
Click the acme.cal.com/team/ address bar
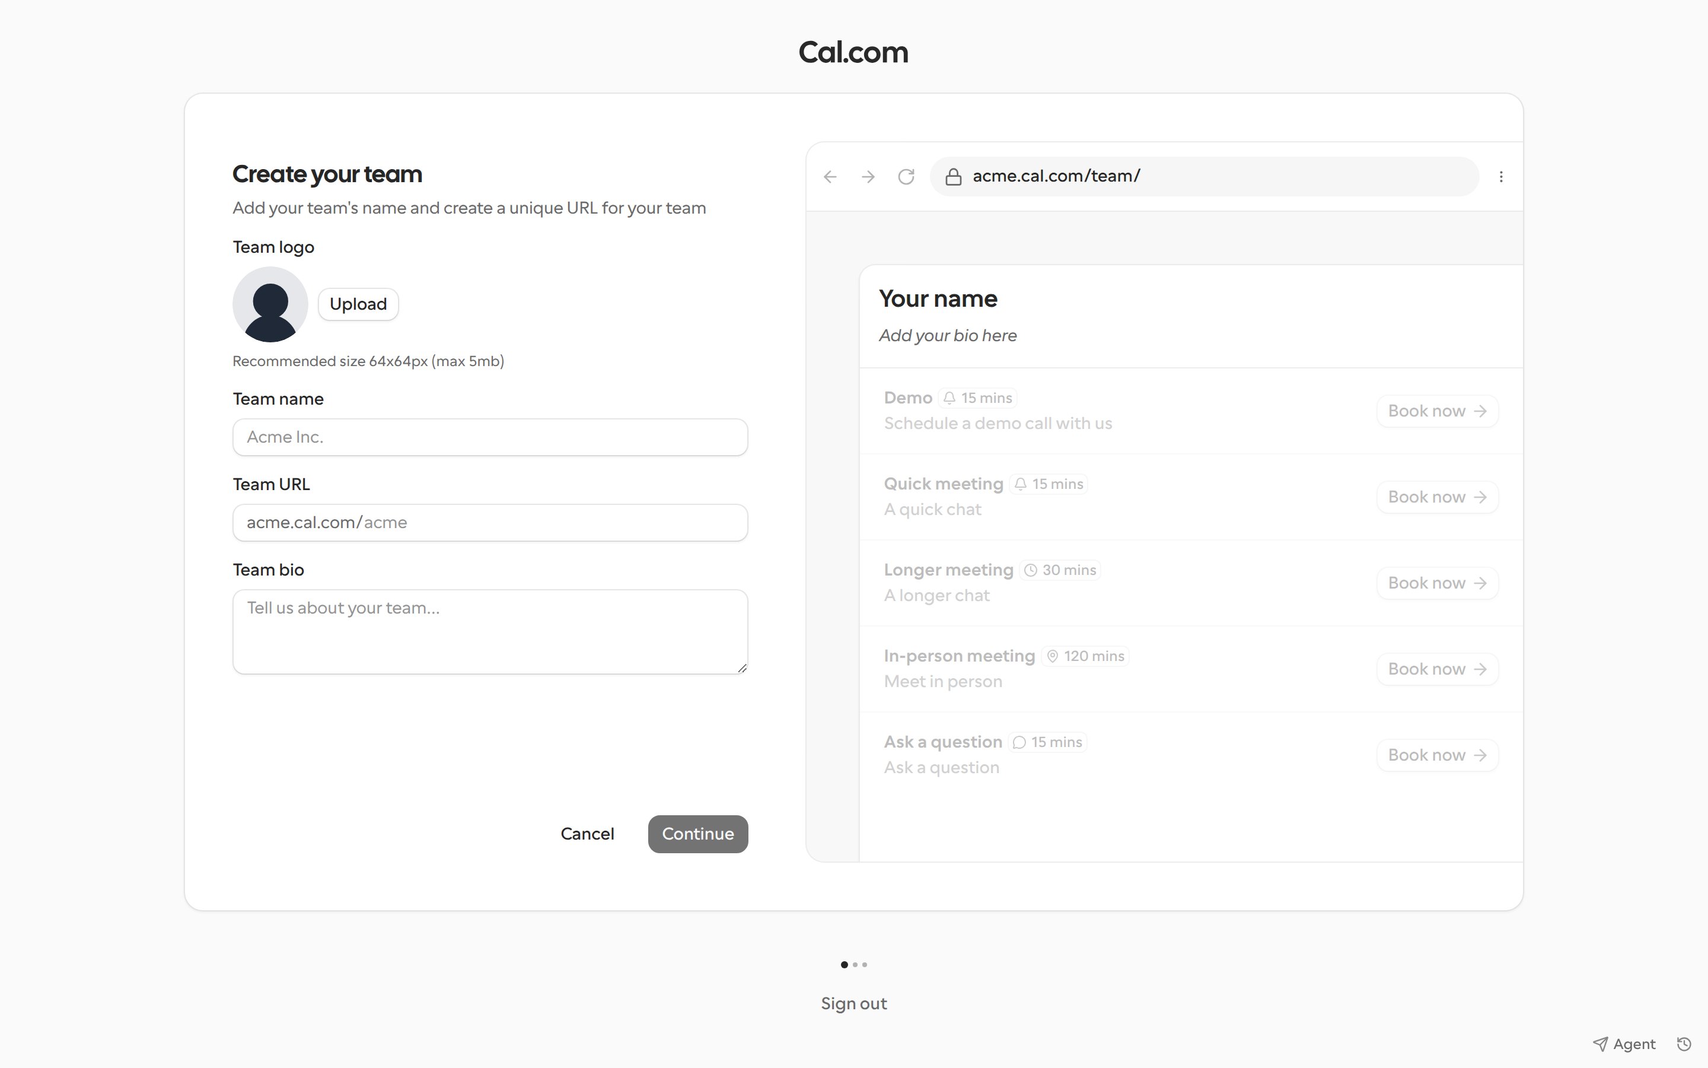click(x=1204, y=177)
